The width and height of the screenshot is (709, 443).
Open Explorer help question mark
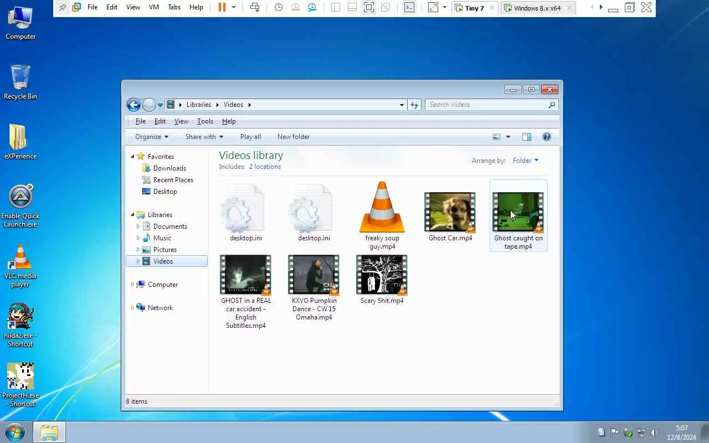(547, 137)
